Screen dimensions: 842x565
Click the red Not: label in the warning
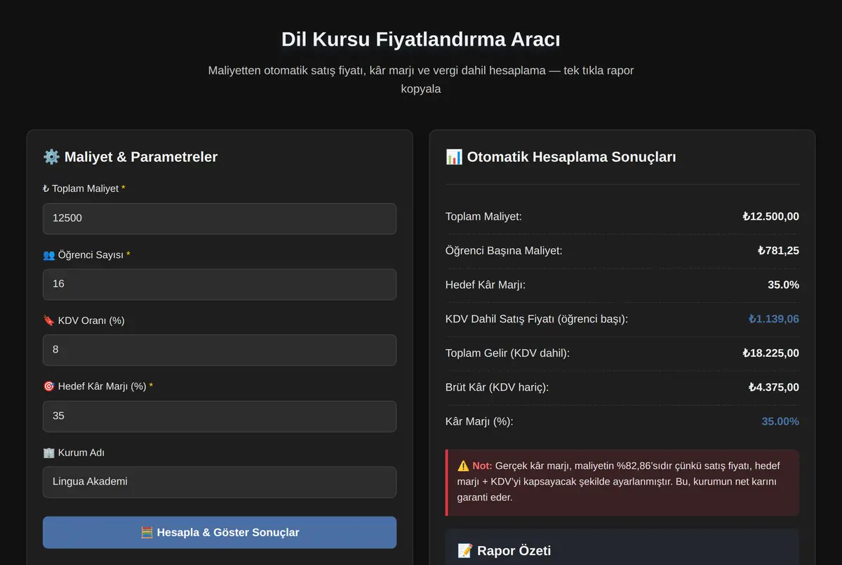click(482, 465)
